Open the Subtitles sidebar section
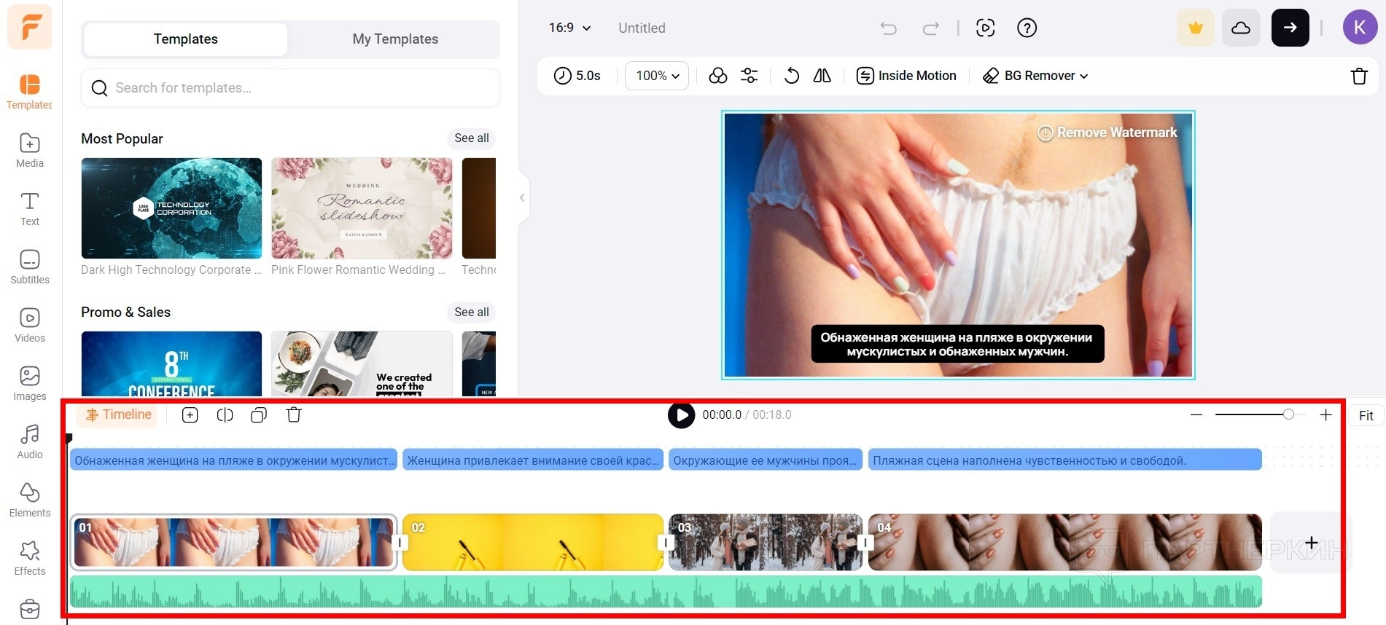Viewport: 1386px width, 625px height. 29,267
